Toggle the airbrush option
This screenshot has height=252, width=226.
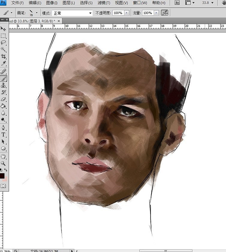point(165,13)
